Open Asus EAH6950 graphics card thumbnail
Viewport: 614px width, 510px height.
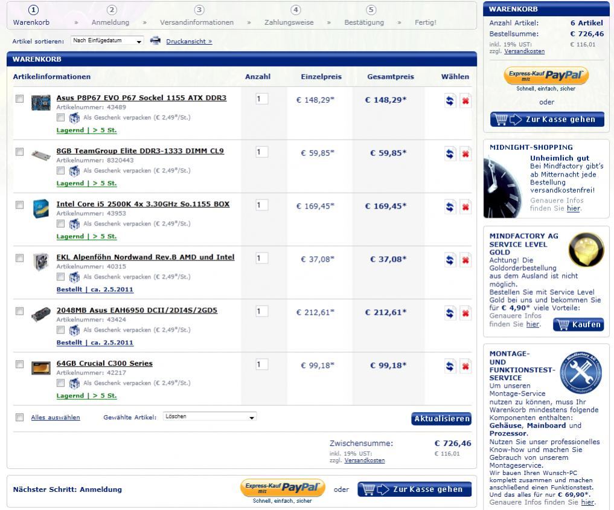40,314
